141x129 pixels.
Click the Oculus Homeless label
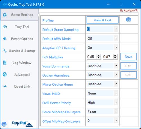[56, 76]
